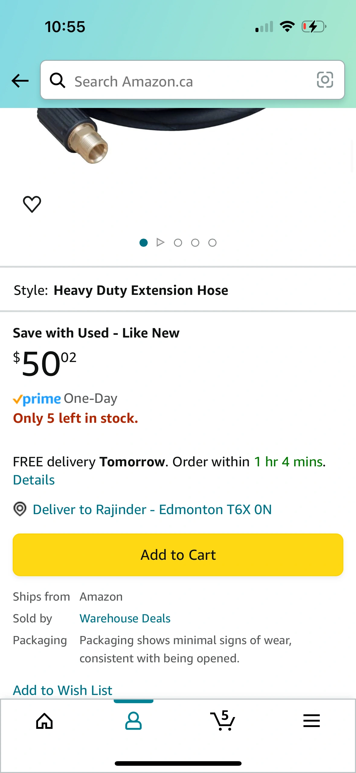Viewport: 356px width, 773px height.
Task: Open the account profile tab
Action: (x=133, y=721)
